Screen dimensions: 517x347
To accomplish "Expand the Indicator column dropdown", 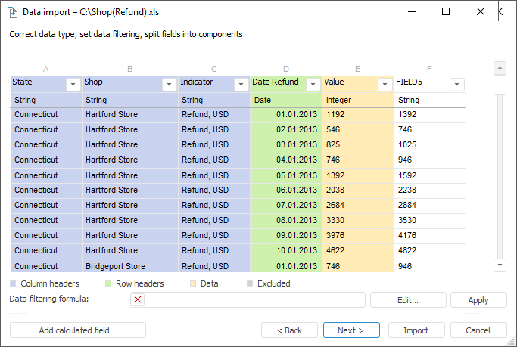I will point(241,85).
